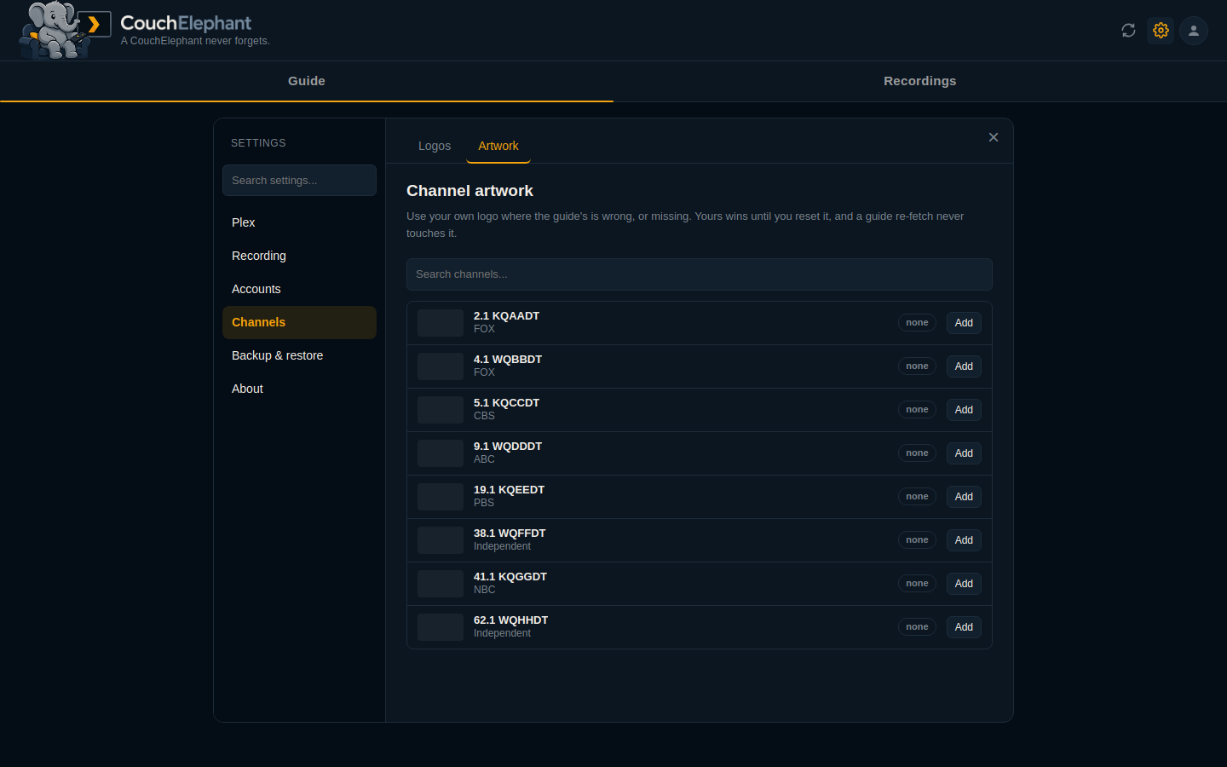
Task: Open settings via the gear icon
Action: coord(1161,31)
